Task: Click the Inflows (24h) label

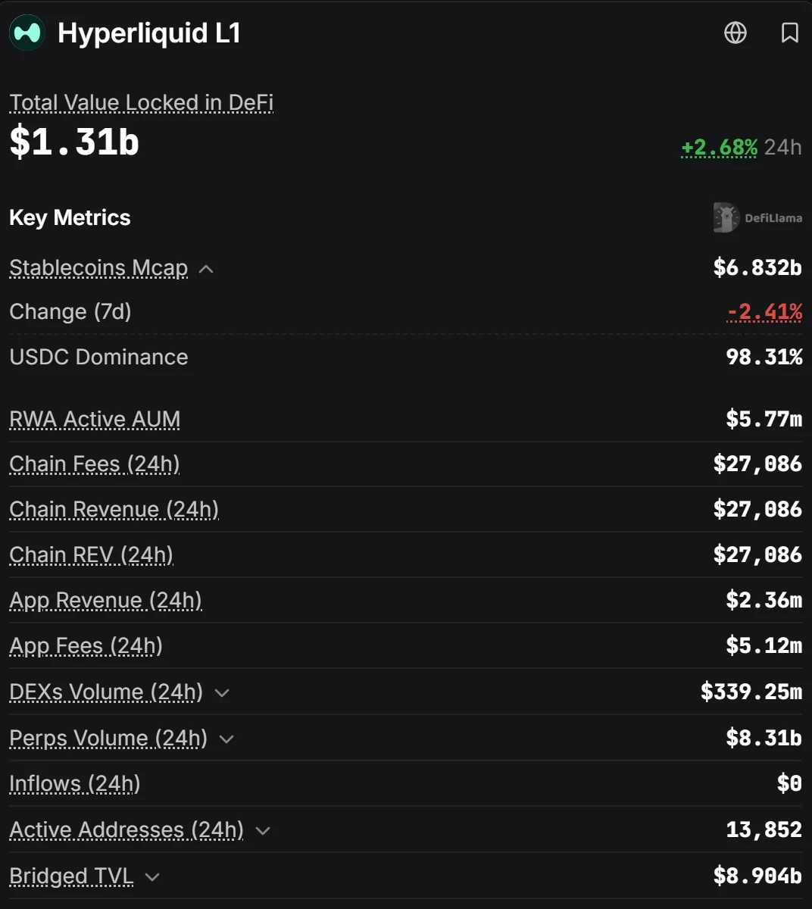Action: 75,783
